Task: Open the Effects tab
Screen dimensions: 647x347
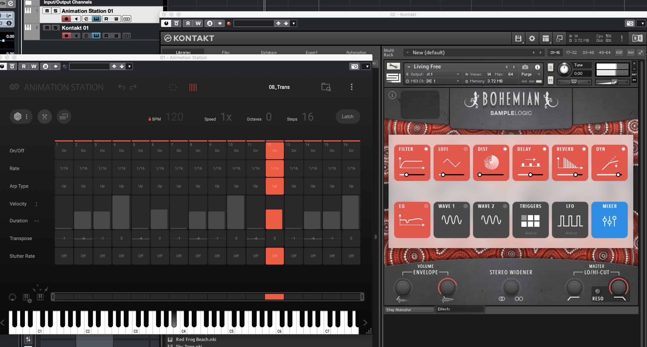Action: click(x=459, y=309)
